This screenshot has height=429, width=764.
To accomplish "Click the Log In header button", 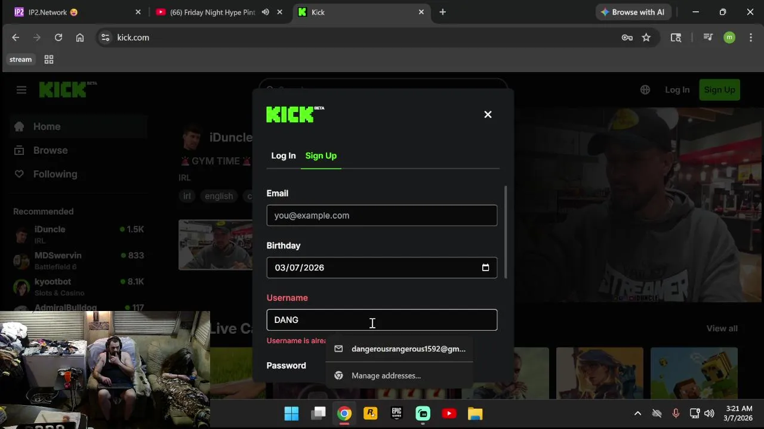I will tap(677, 90).
